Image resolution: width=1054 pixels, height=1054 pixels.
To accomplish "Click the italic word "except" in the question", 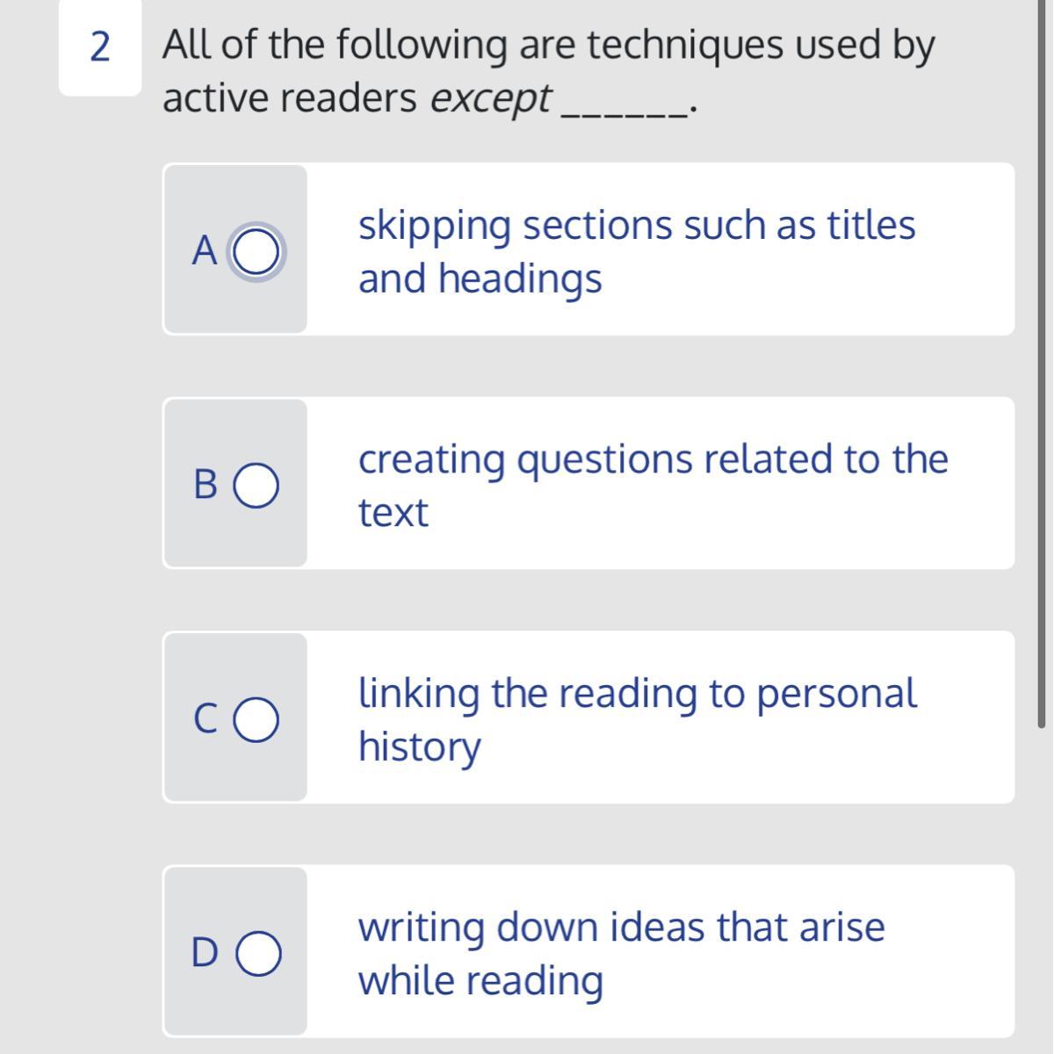I will point(490,98).
